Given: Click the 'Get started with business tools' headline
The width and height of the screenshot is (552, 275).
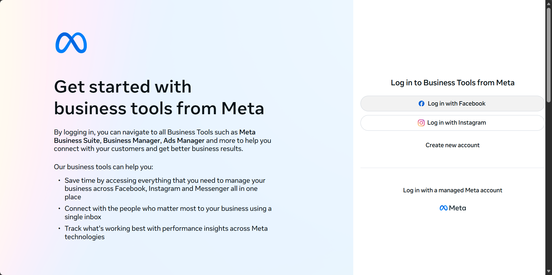Looking at the screenshot, I should point(159,97).
